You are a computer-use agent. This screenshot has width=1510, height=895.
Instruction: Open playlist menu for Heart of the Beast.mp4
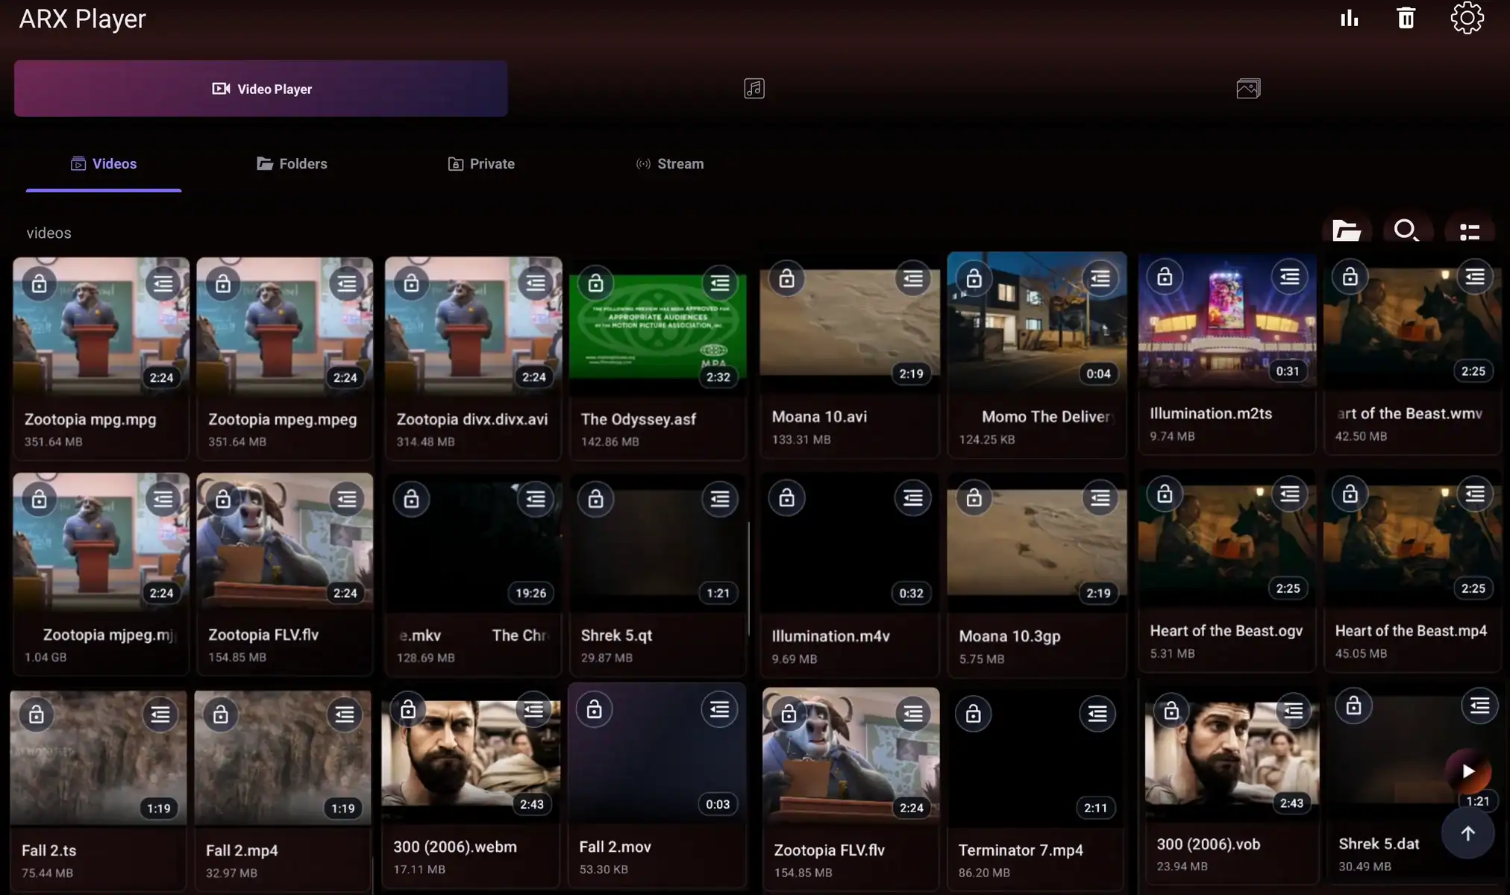point(1475,494)
